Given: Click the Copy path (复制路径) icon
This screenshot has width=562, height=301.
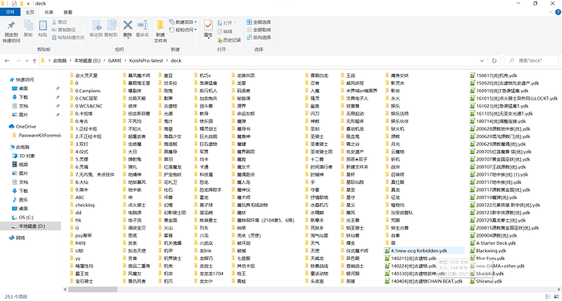Looking at the screenshot, I should [x=54, y=30].
